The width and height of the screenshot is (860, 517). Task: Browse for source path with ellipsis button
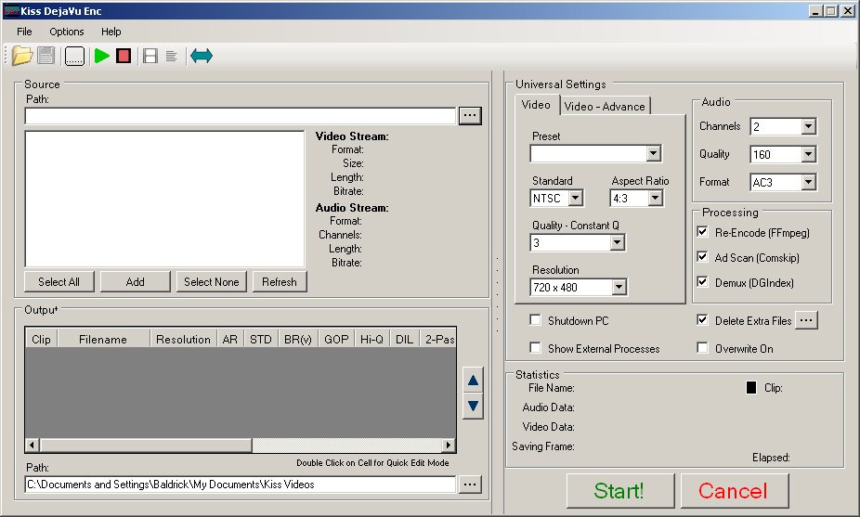pos(470,116)
